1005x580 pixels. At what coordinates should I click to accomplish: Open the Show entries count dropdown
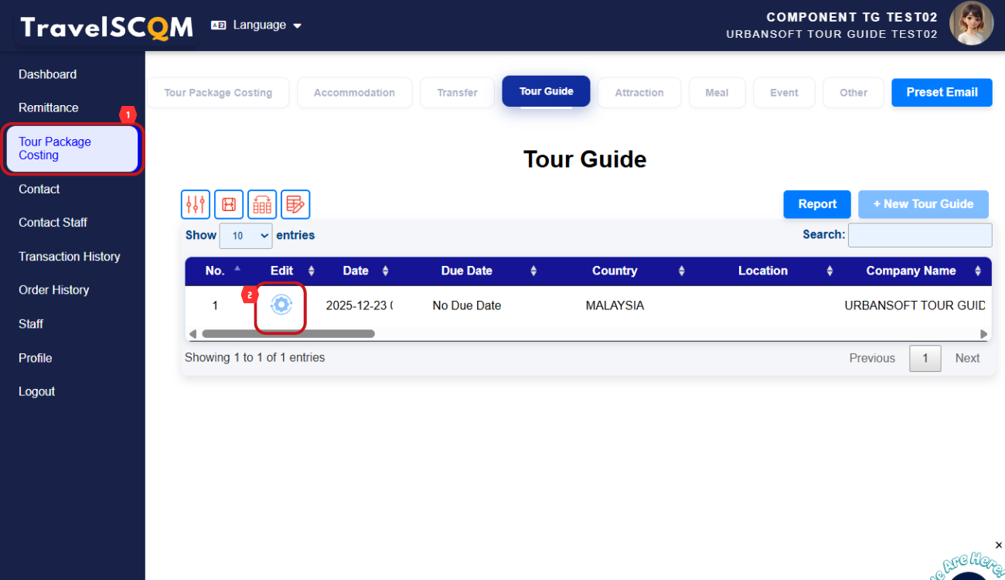(246, 236)
